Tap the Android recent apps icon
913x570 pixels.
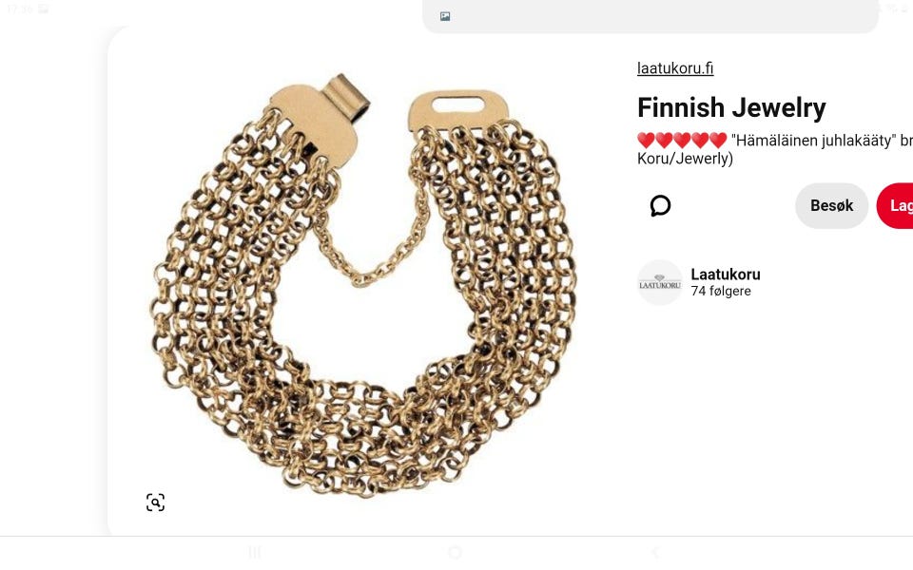click(255, 553)
